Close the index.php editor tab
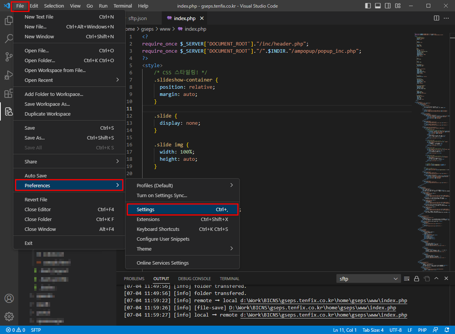Image resolution: width=455 pixels, height=334 pixels. tap(202, 18)
